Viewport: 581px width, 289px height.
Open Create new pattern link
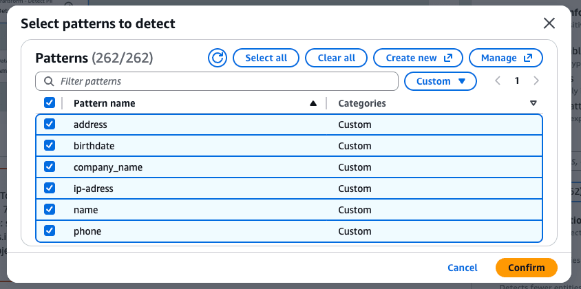pos(418,58)
